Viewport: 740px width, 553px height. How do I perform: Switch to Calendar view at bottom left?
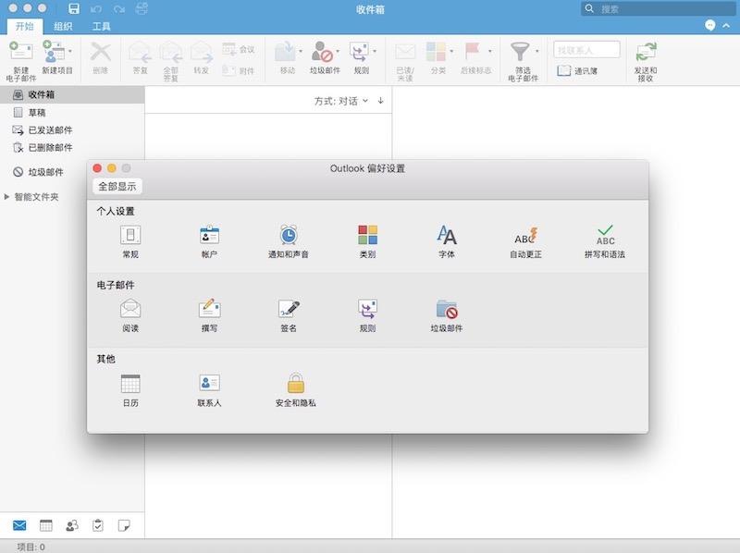point(48,525)
